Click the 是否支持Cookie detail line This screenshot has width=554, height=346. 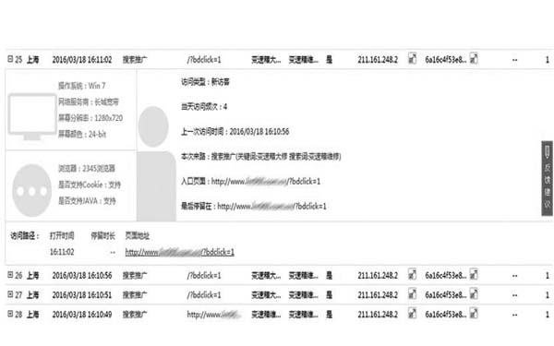(90, 185)
